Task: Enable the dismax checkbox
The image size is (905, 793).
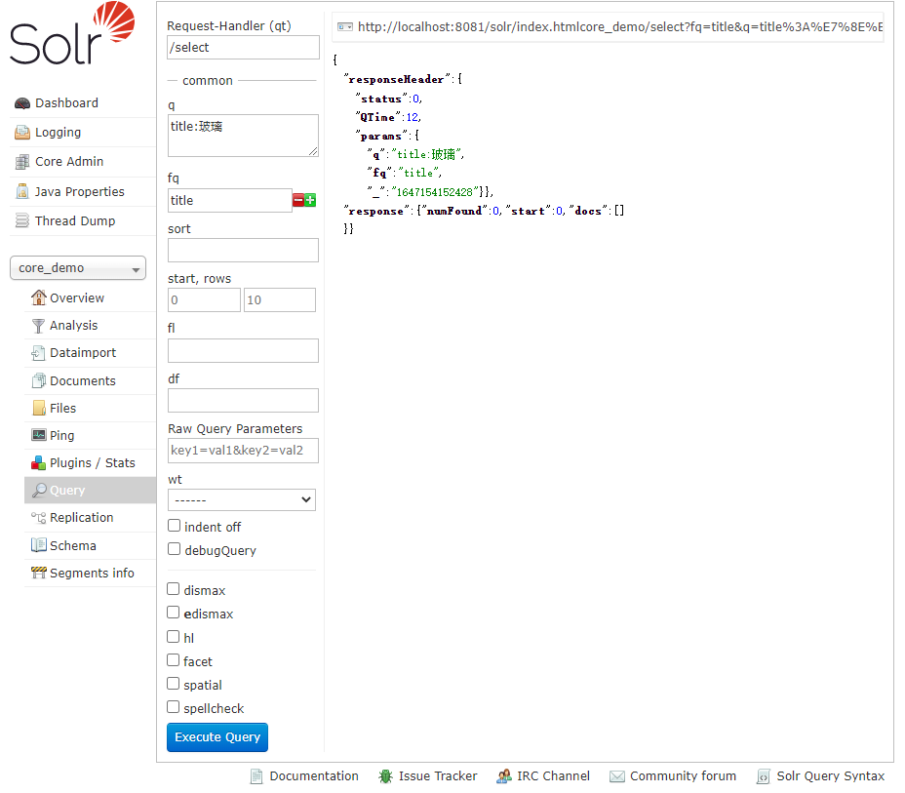Action: click(174, 589)
